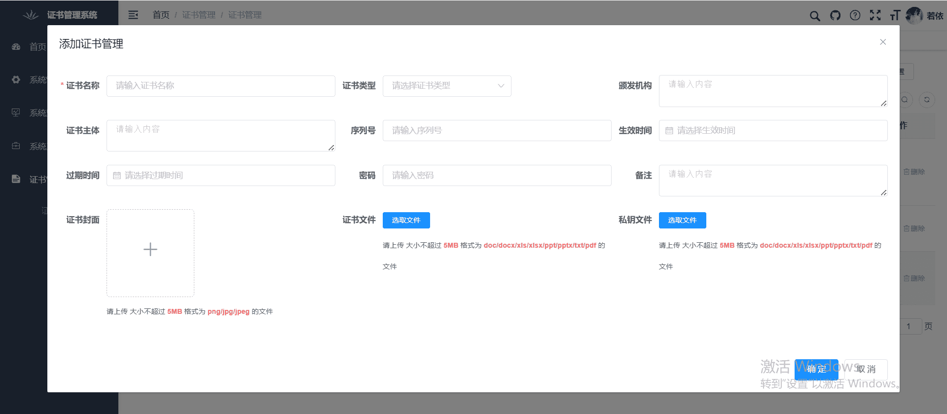Toggle fullscreen icon in top bar
947x414 pixels.
tap(875, 15)
